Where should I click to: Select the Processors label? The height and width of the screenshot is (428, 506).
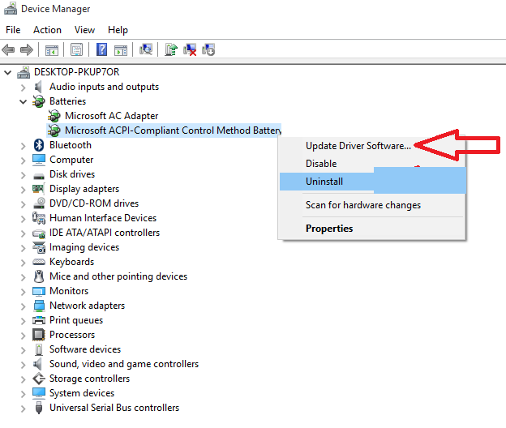[x=72, y=335]
